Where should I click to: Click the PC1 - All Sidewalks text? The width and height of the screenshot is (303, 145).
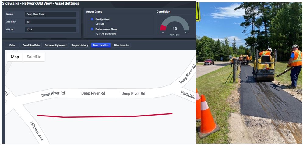point(106,34)
